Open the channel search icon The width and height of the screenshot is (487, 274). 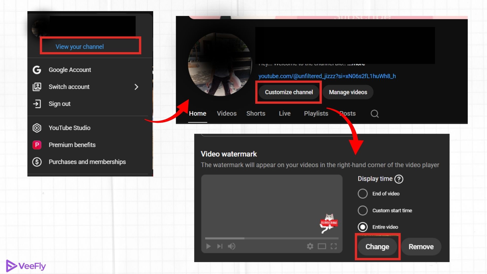[x=375, y=114]
